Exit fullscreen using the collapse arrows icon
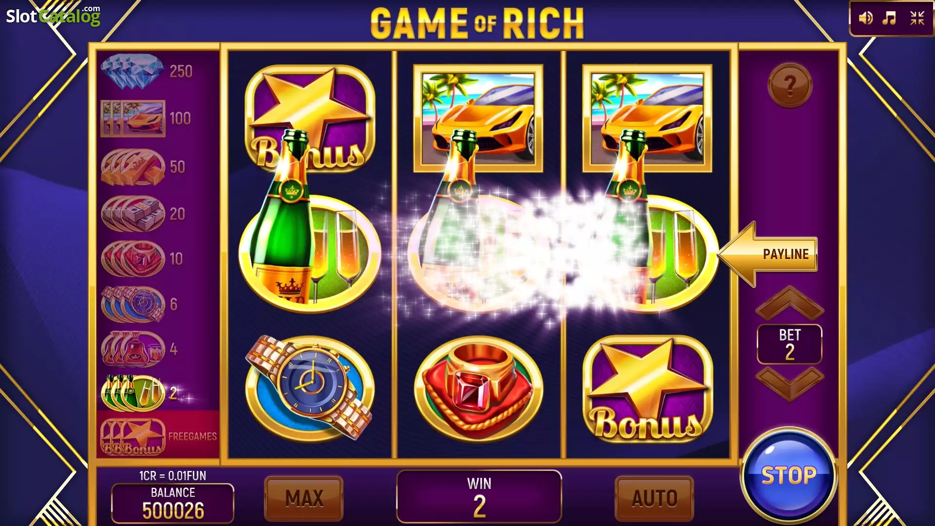The height and width of the screenshot is (526, 935). (x=917, y=19)
